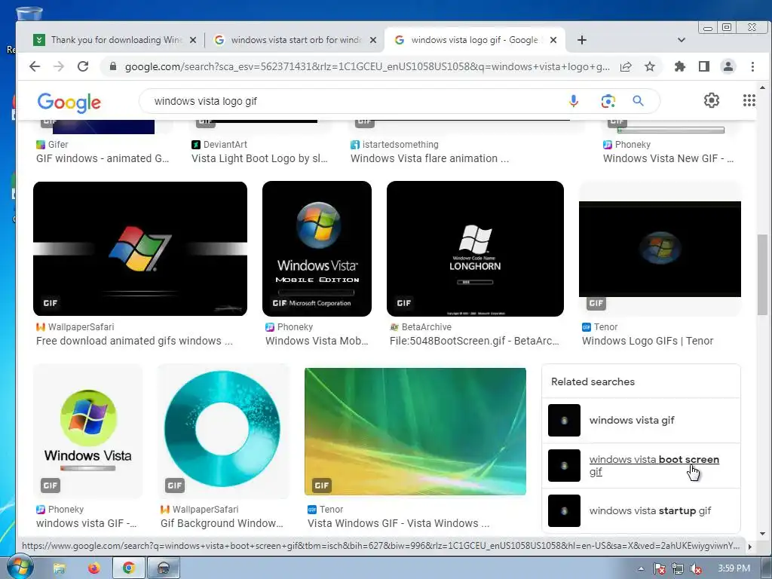Start voice search with the microphone icon
The image size is (772, 579).
pyautogui.click(x=574, y=101)
